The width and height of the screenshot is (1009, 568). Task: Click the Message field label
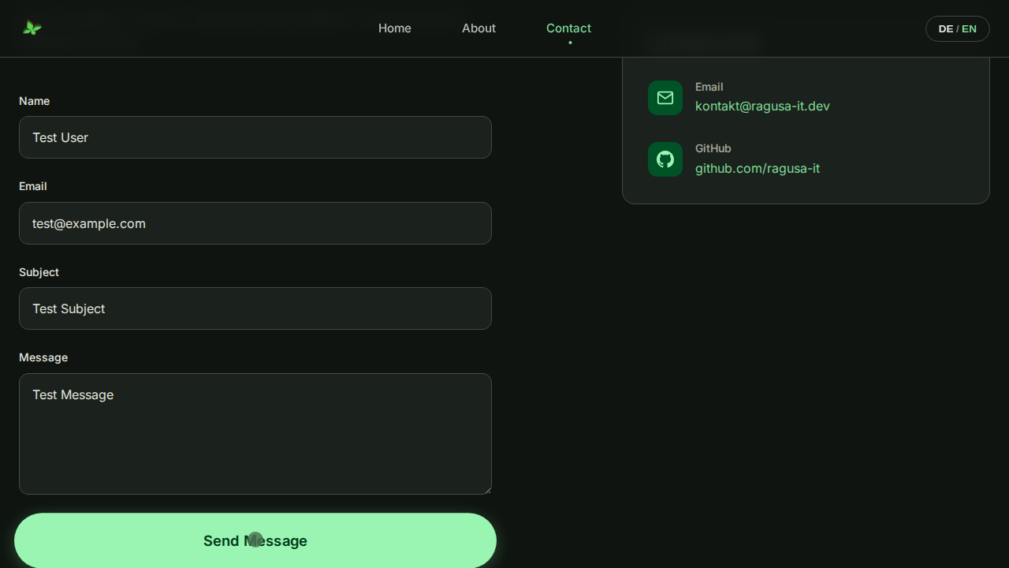tap(43, 357)
